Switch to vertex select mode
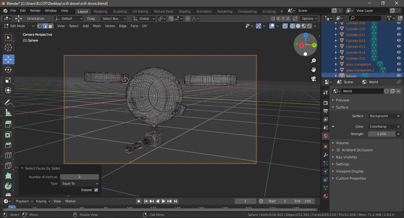The width and height of the screenshot is (404, 218). (40, 26)
